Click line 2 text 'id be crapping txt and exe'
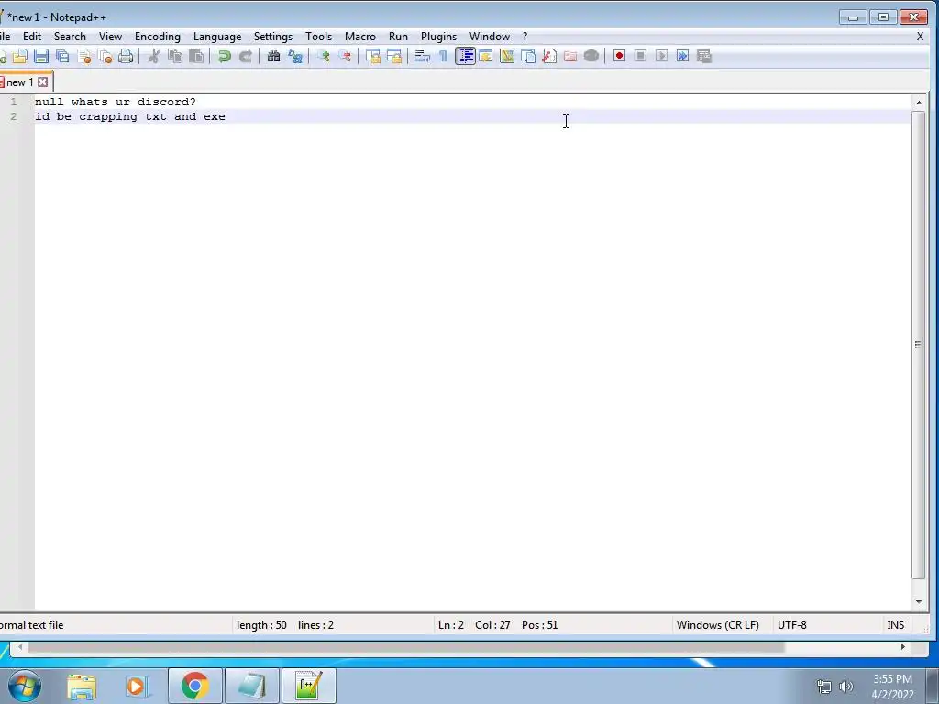Screen dimensions: 939x704 tap(130, 116)
